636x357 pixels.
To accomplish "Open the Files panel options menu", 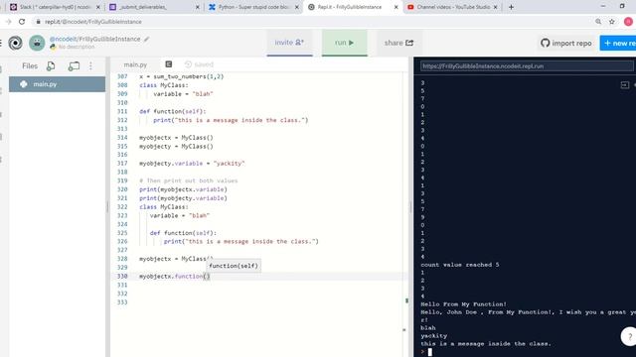I will coord(90,66).
